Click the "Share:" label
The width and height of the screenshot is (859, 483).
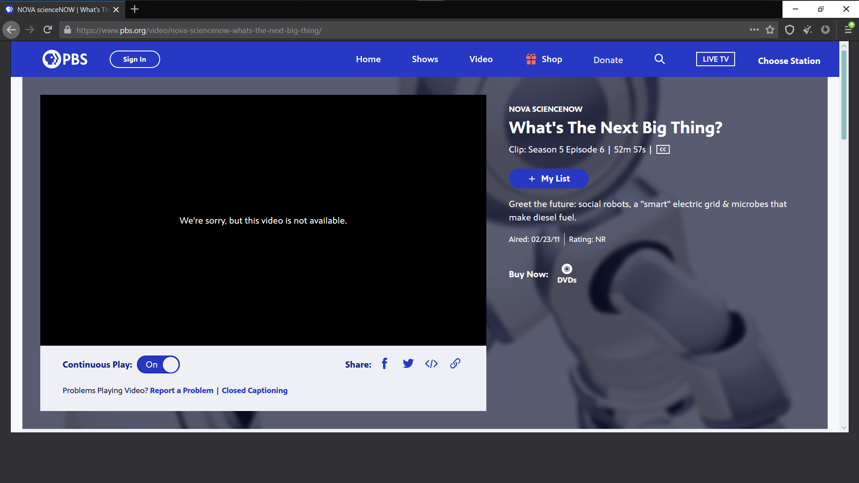[358, 364]
